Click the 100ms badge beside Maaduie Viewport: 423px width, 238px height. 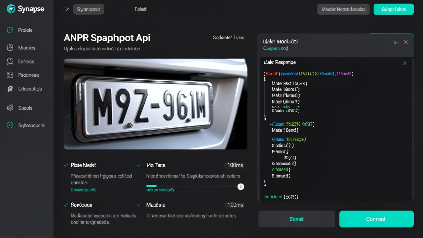[x=235, y=205]
